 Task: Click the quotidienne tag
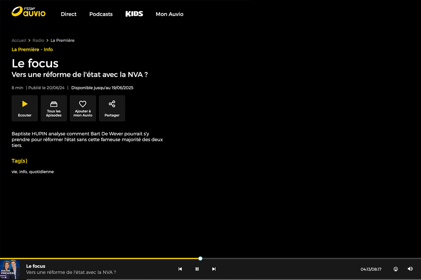pos(41,172)
